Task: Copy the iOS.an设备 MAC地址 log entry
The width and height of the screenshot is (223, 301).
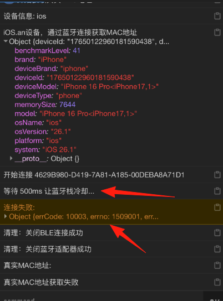Action: 217,32
